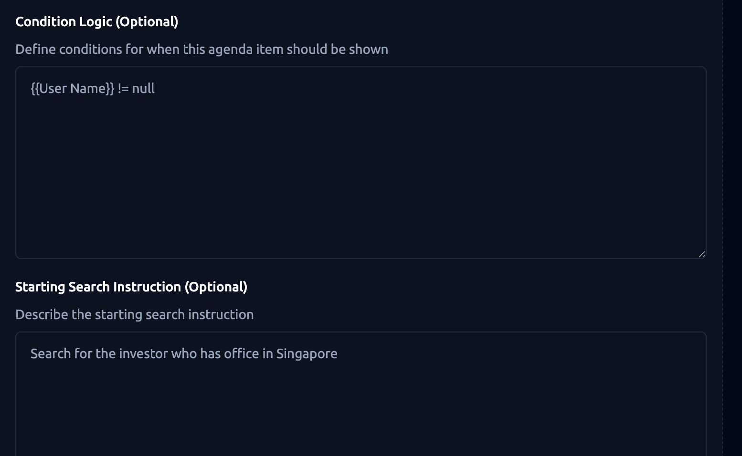Click the "{{User Name}}" variable text
This screenshot has width=742, height=456.
[73, 89]
